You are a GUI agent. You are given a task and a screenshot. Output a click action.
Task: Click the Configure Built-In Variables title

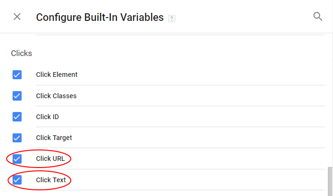tap(100, 18)
